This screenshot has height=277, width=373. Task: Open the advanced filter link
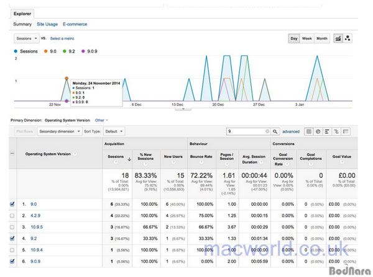291,131
